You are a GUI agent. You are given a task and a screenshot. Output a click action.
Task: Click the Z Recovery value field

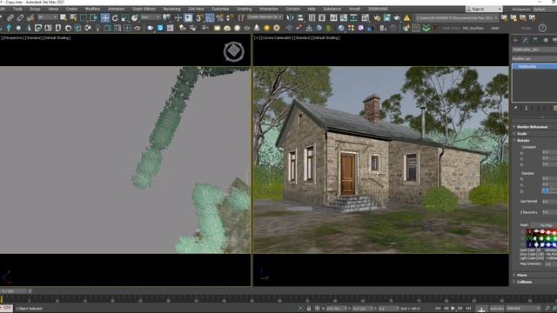[x=549, y=212]
